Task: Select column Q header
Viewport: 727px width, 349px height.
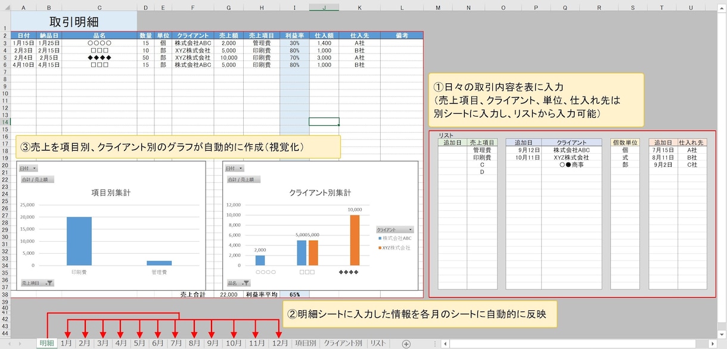Action: pyautogui.click(x=564, y=7)
